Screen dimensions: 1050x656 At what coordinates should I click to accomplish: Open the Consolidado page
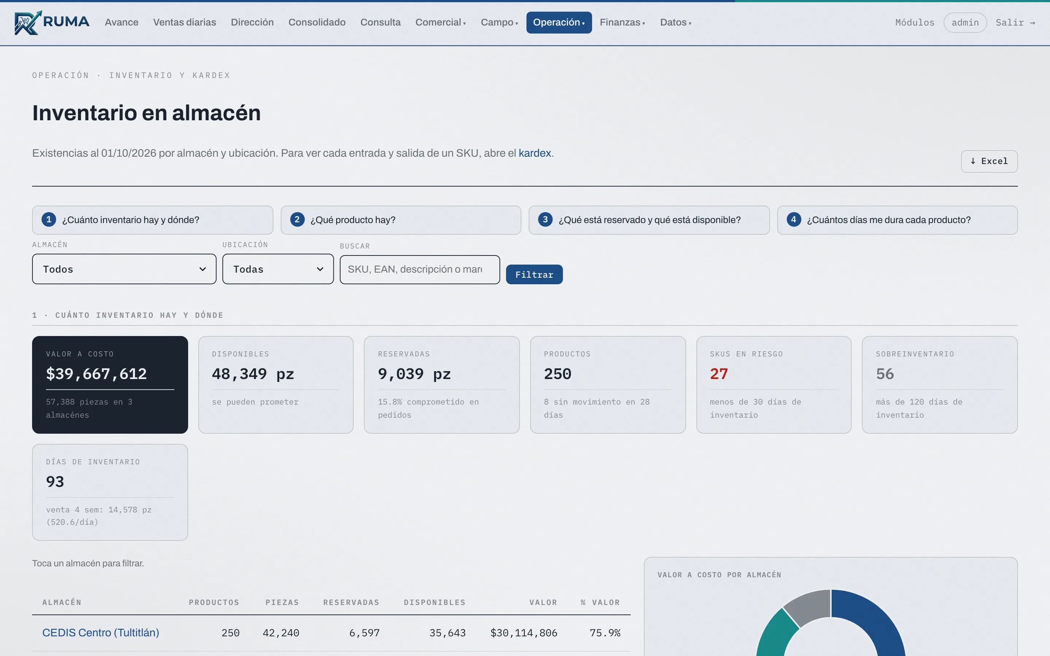pyautogui.click(x=317, y=23)
